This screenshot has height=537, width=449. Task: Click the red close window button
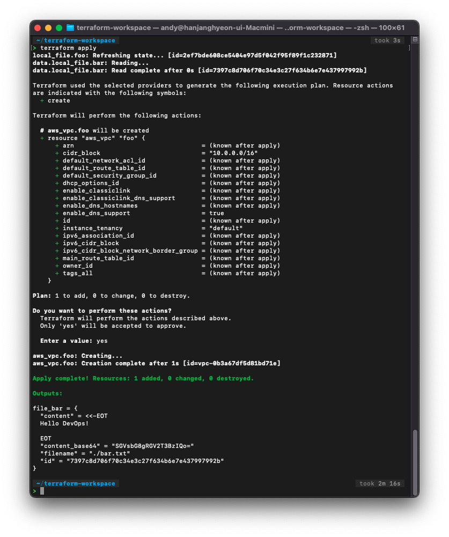click(x=38, y=28)
